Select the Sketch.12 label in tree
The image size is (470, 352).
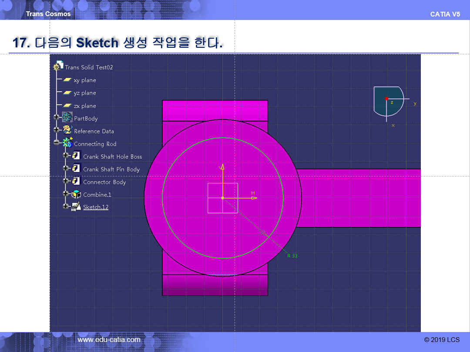coord(96,207)
